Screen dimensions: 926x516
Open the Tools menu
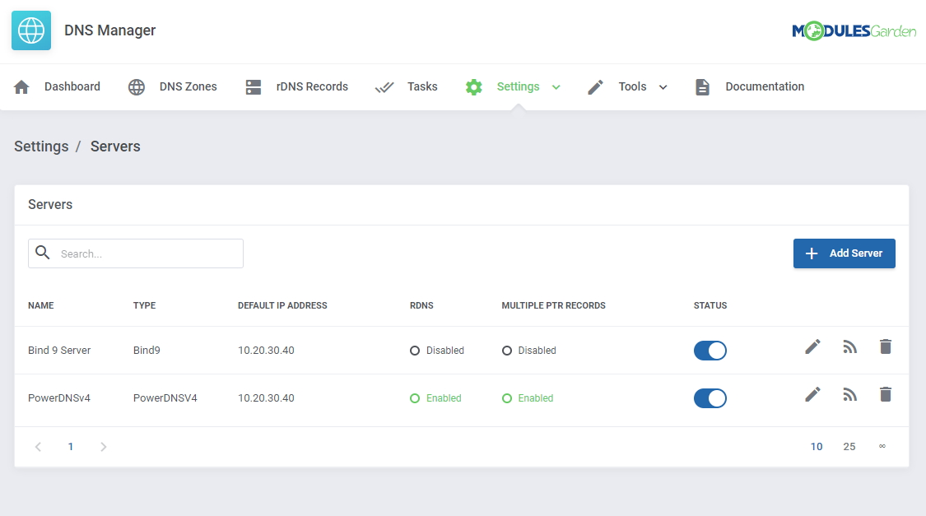pos(632,86)
